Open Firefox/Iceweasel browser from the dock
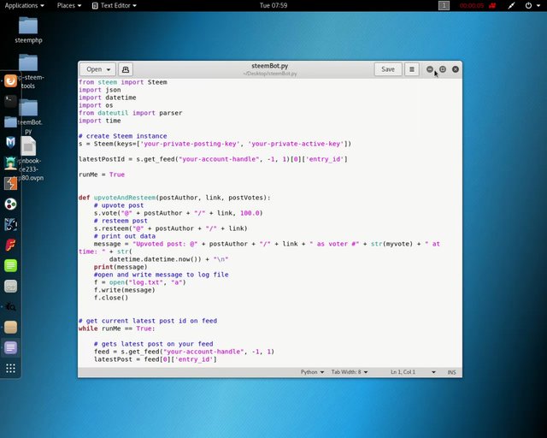 10,81
